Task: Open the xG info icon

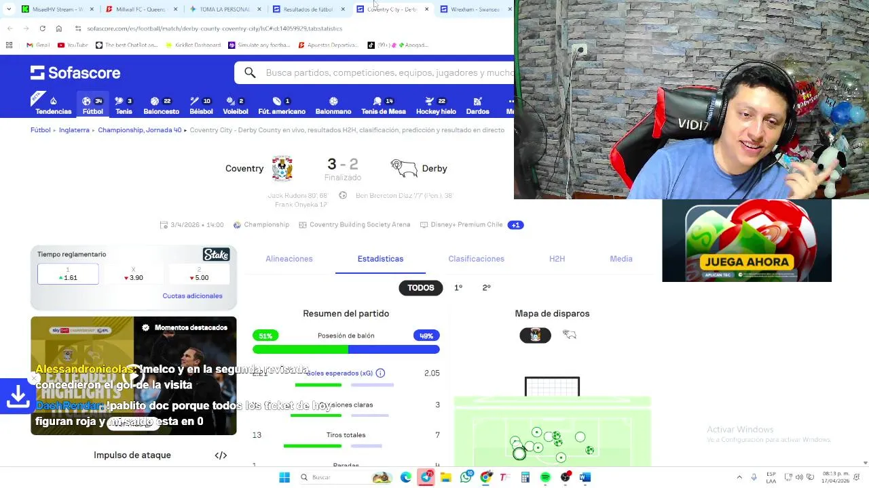Action: point(380,373)
